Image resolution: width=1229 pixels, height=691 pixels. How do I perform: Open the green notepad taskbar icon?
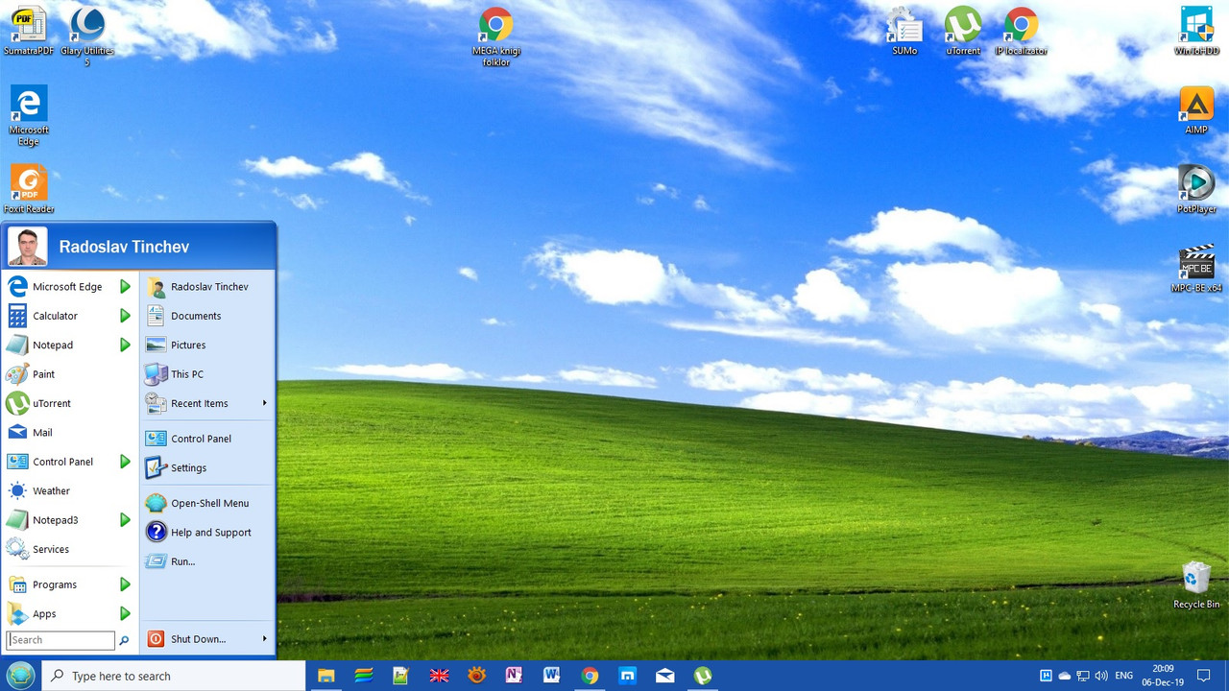tap(401, 676)
